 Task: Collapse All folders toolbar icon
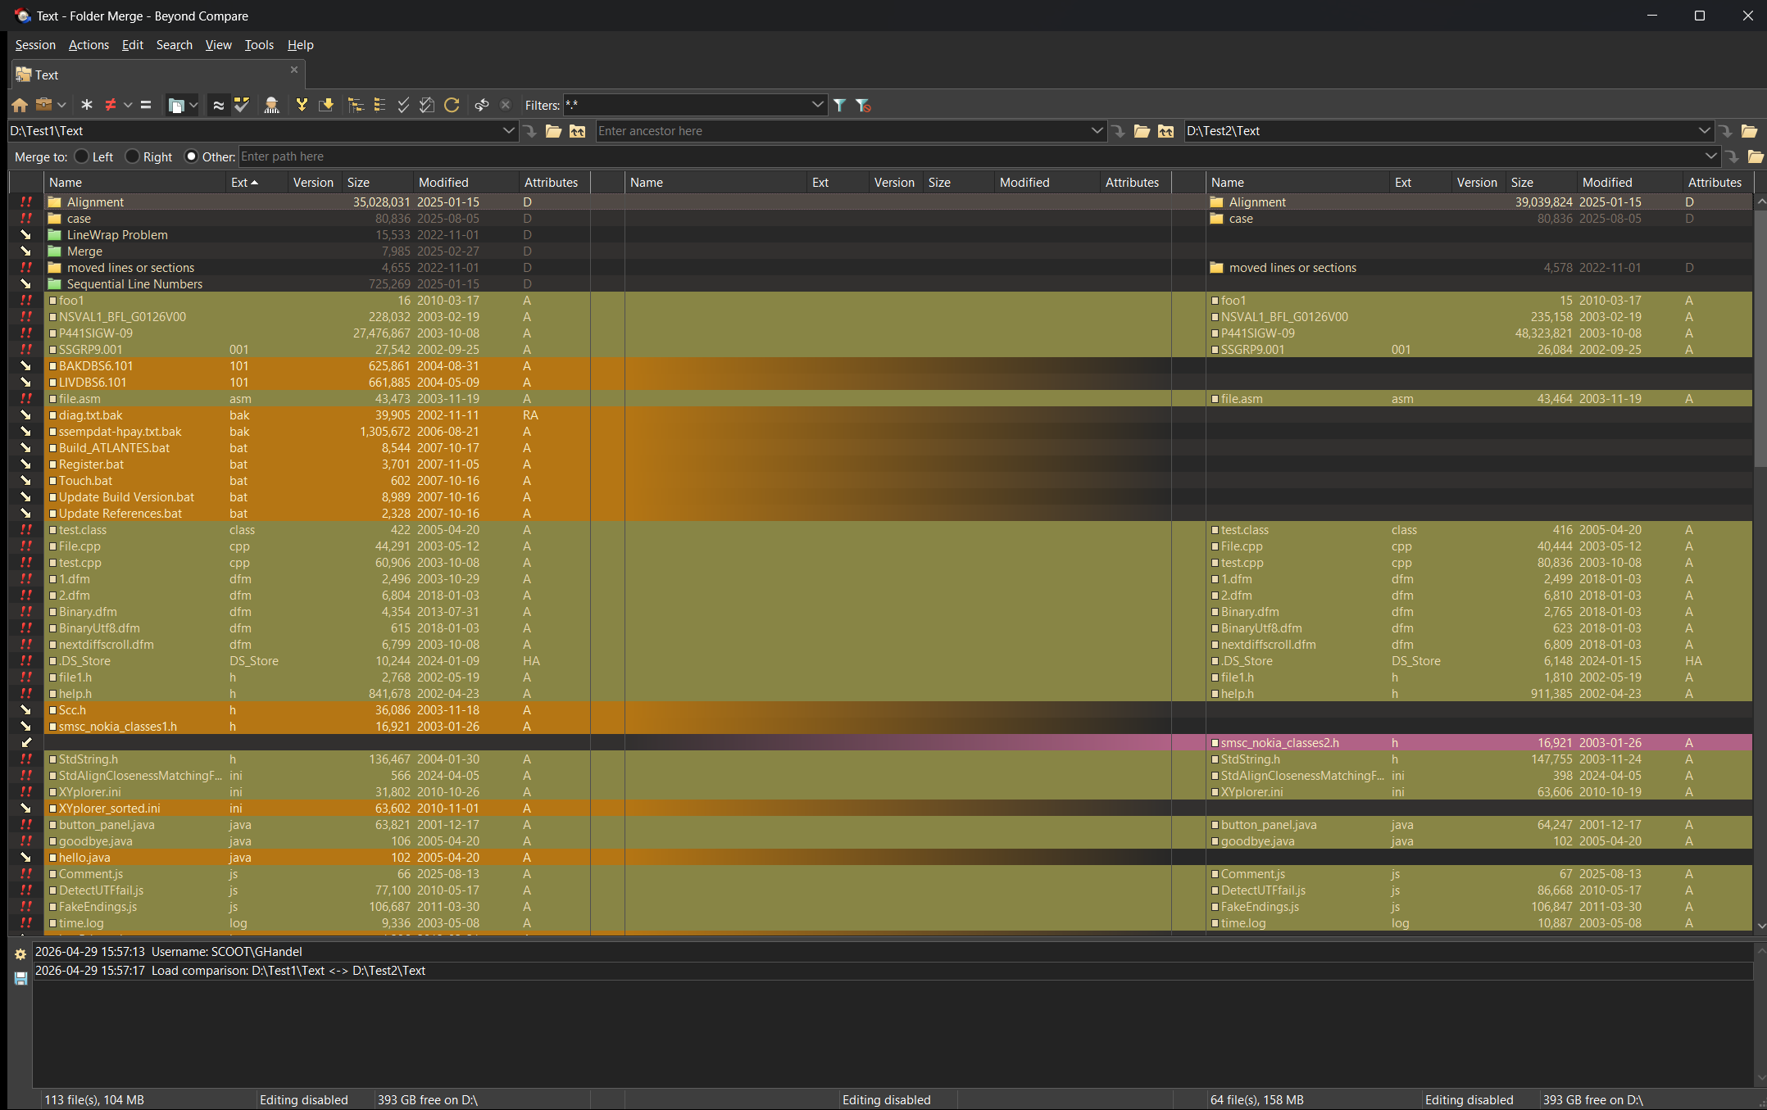point(379,105)
